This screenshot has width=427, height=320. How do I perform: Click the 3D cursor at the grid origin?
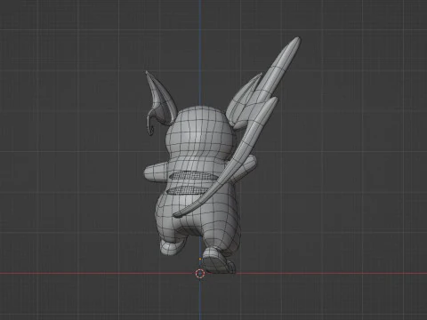[200, 274]
